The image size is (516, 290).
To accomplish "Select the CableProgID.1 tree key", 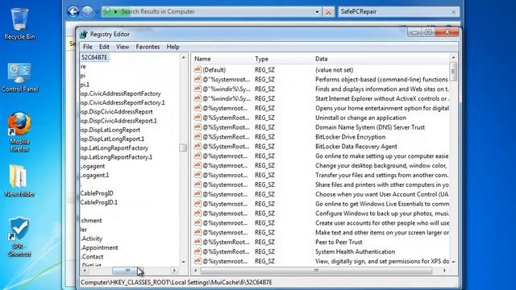I will coord(98,202).
